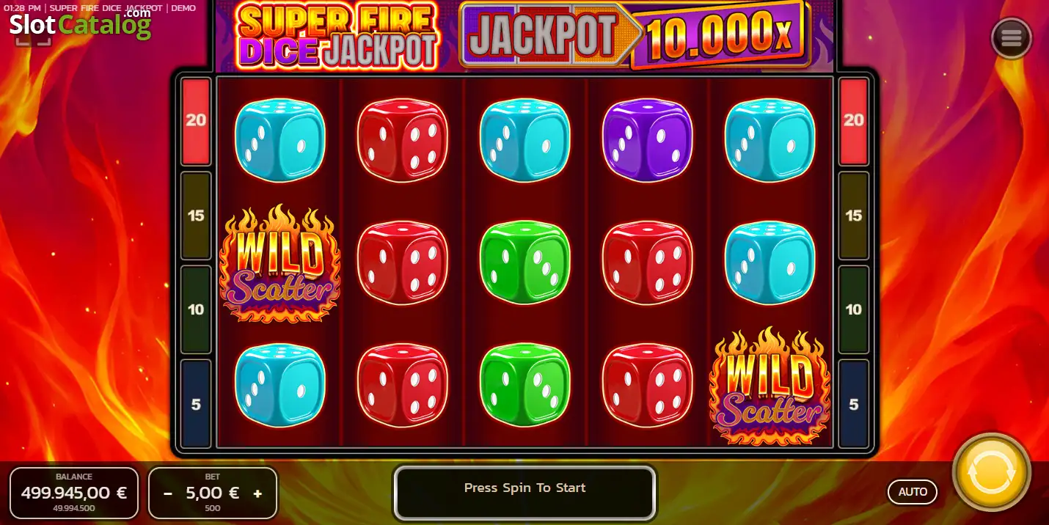This screenshot has width=1049, height=525.
Task: Click the Press Spin To Start message box
Action: pyautogui.click(x=524, y=493)
